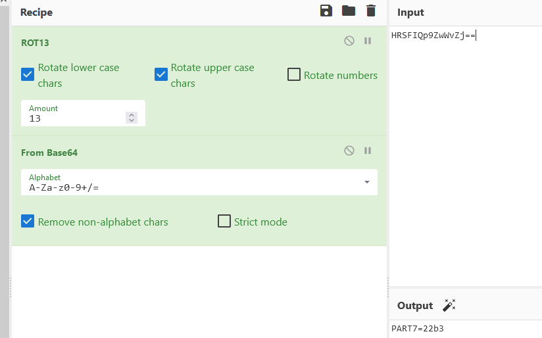The width and height of the screenshot is (542, 338).
Task: Set breakpoint on From Base64 operation
Action: coord(368,151)
